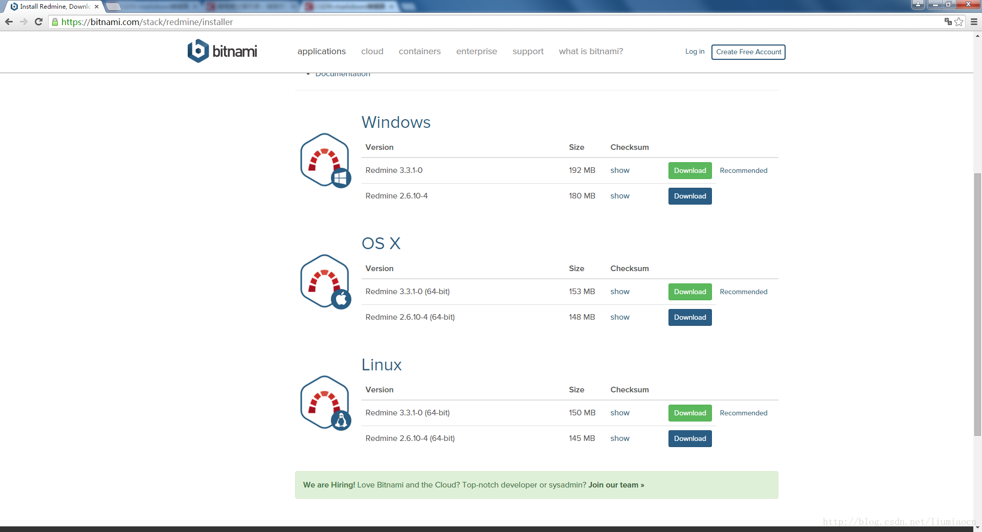Open the applications nav menu
This screenshot has height=532, width=982.
[x=321, y=51]
